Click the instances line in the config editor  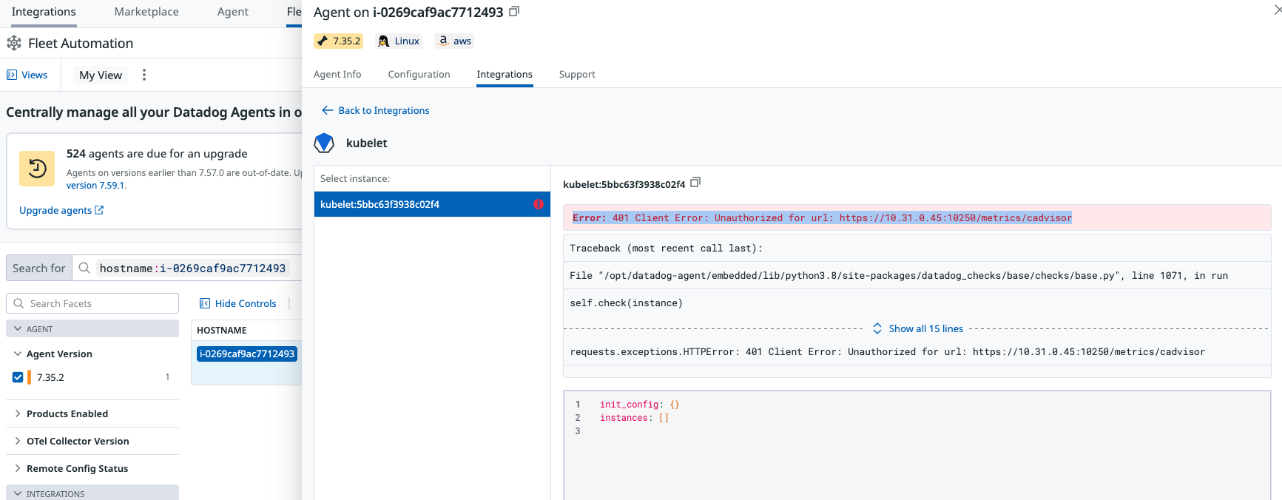pyautogui.click(x=634, y=418)
